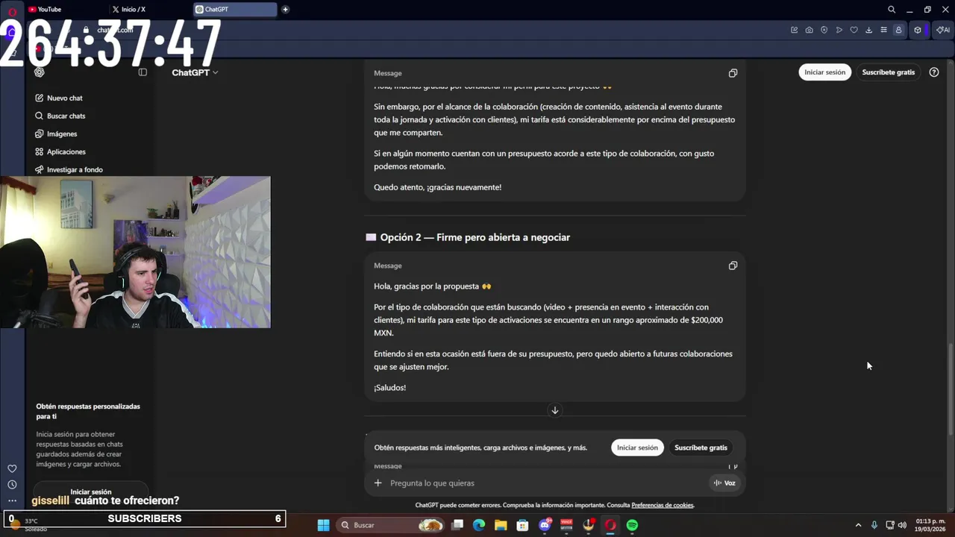Open Microsoft Store from the taskbar
Viewport: 955px width, 537px height.
[x=522, y=525]
